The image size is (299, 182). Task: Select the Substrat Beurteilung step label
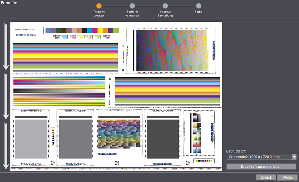coord(165,14)
